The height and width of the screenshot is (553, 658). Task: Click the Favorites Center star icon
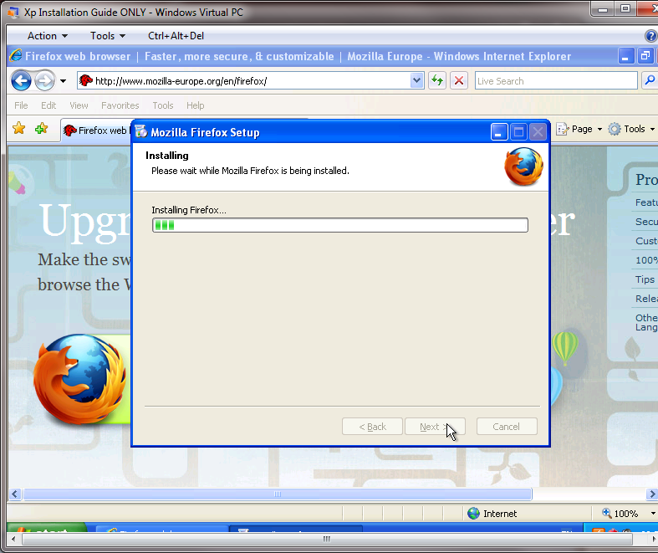point(19,129)
